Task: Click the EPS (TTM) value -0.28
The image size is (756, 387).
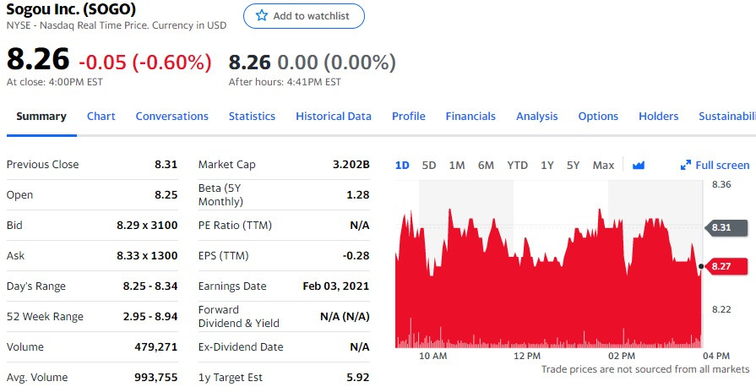Action: pos(356,256)
